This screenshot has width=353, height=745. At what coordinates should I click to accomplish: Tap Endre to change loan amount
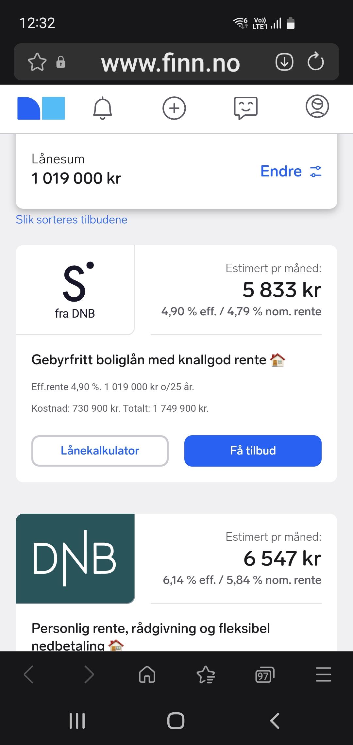pos(291,171)
